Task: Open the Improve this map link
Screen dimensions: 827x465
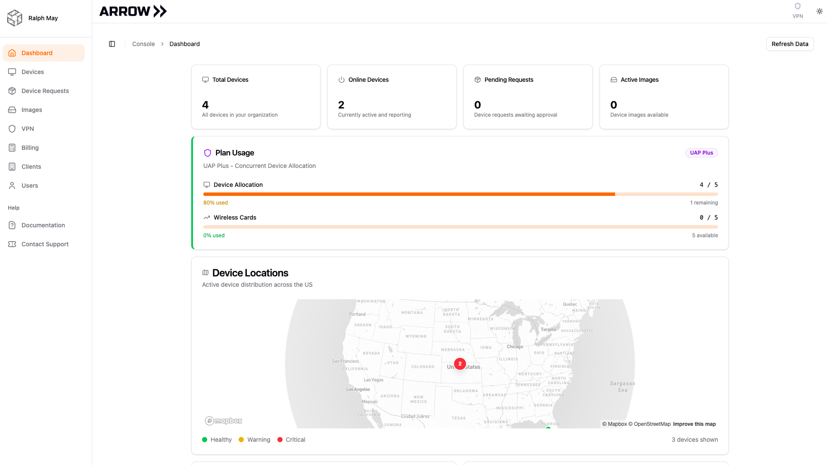Action: pos(694,424)
